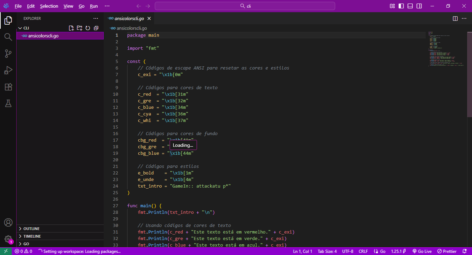472x255 pixels.
Task: Go back in navigation history
Action: click(139, 6)
